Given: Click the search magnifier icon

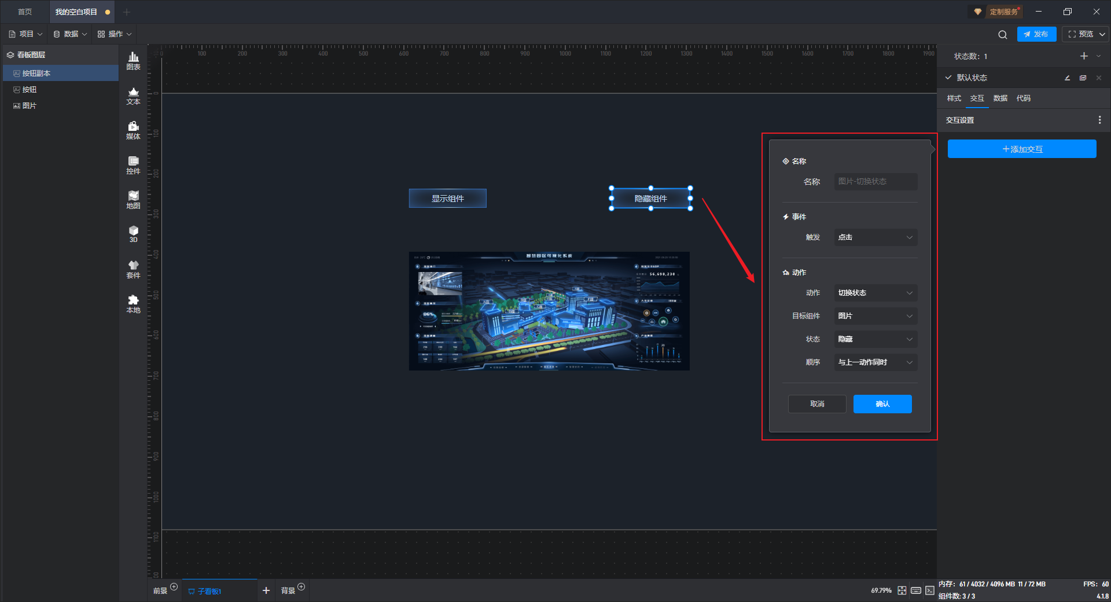Looking at the screenshot, I should [1002, 35].
